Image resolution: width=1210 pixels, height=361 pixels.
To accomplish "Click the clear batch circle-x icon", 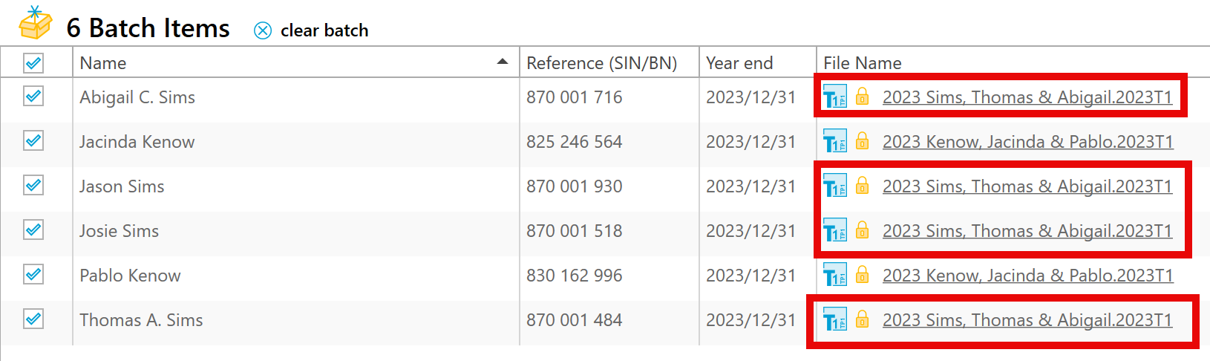I will coord(263,30).
